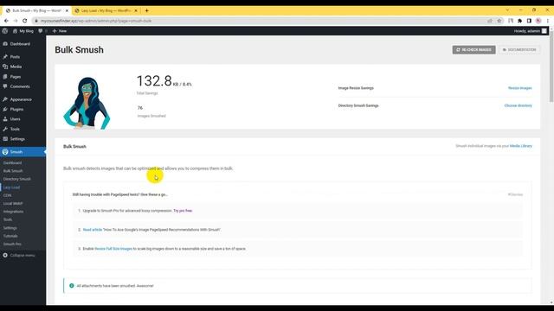Open the WordPress Tools menu with wrench icon

point(15,129)
